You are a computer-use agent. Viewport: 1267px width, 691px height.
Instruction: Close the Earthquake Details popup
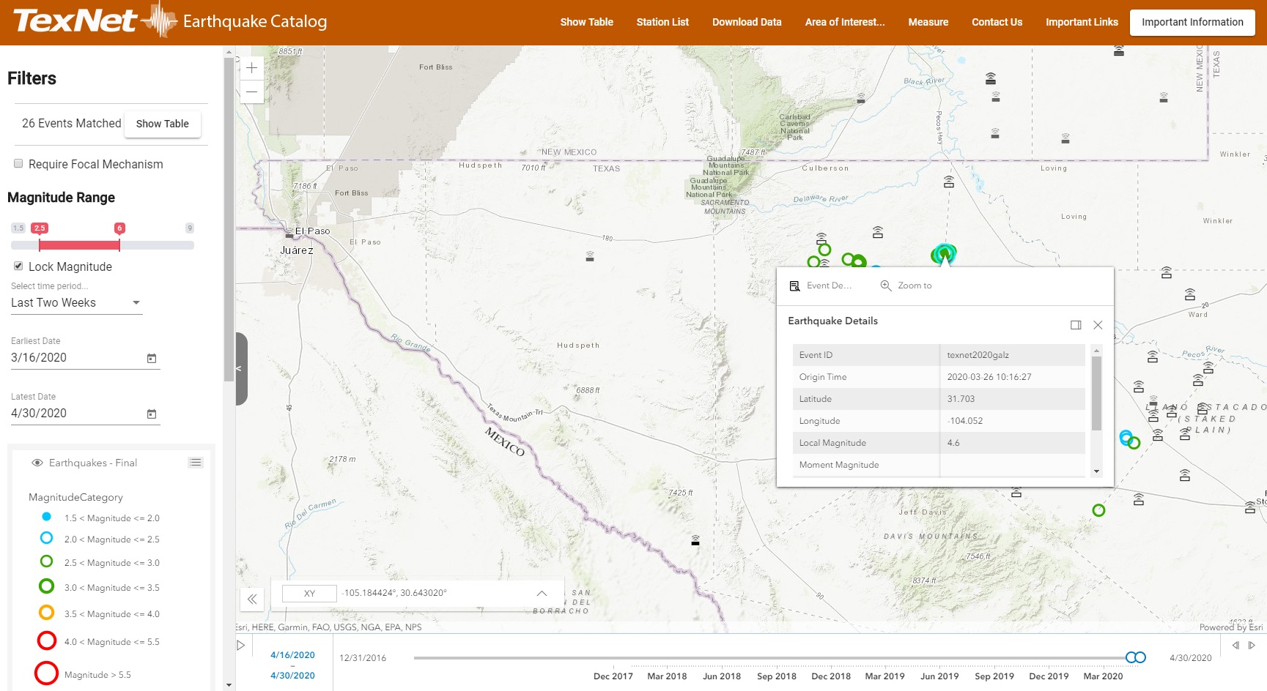click(x=1098, y=325)
